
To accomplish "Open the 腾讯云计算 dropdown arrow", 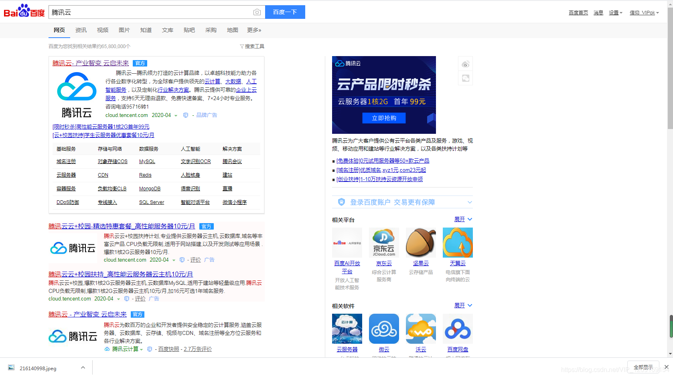I will (x=142, y=350).
